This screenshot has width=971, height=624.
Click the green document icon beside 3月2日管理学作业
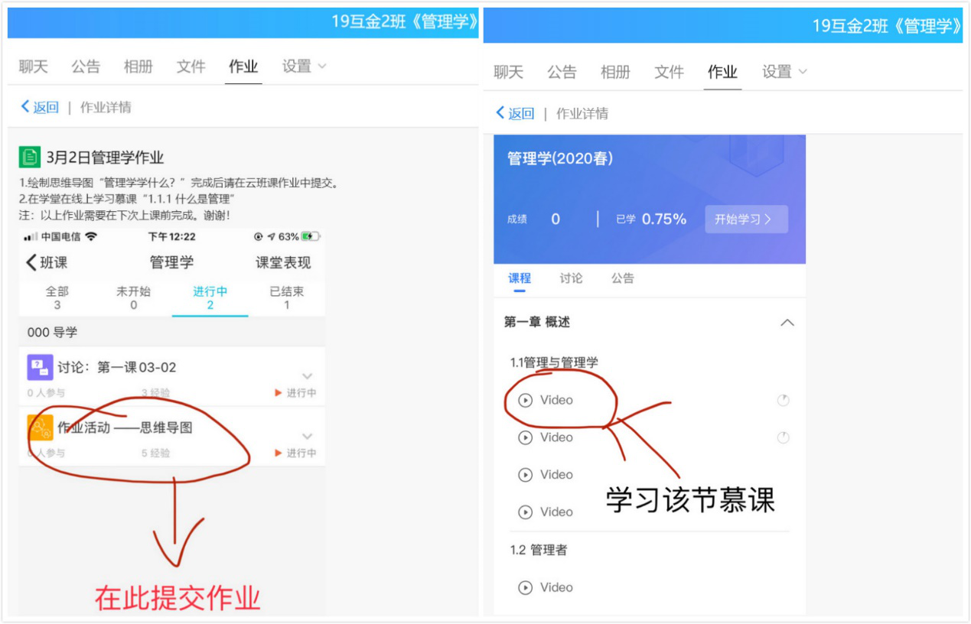[30, 158]
